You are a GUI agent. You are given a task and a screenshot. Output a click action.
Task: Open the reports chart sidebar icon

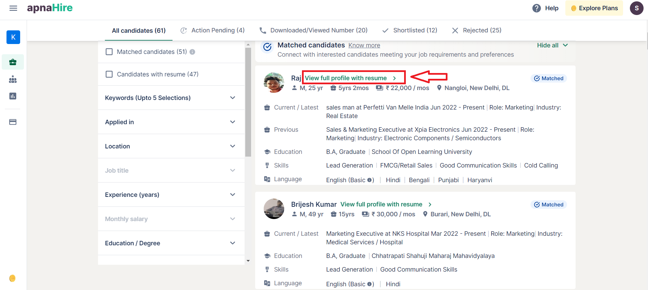pos(13,96)
